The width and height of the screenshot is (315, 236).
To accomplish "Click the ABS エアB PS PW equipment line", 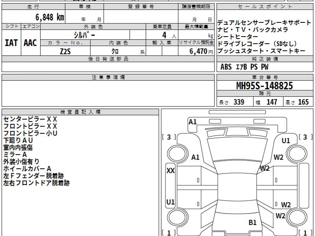I will [x=244, y=67].
